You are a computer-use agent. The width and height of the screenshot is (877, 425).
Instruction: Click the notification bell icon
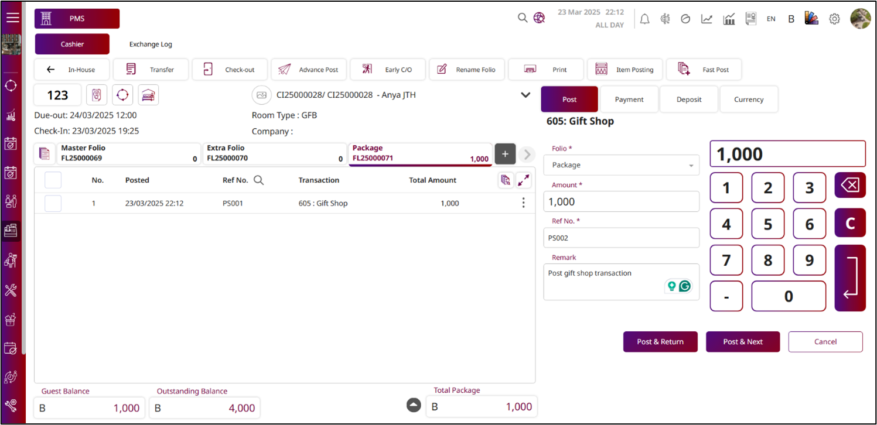[644, 19]
